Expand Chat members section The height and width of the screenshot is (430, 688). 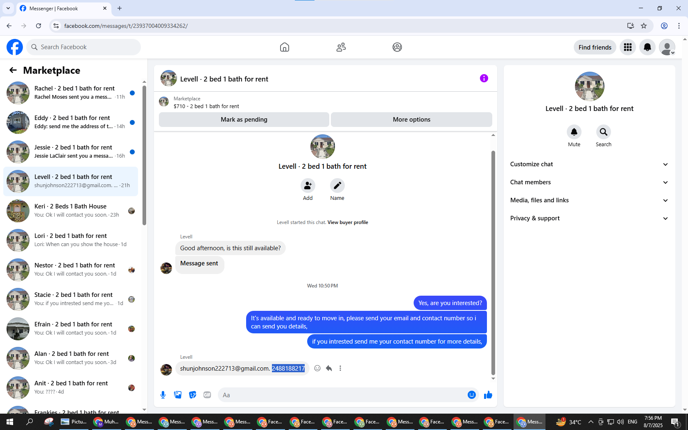pyautogui.click(x=589, y=182)
